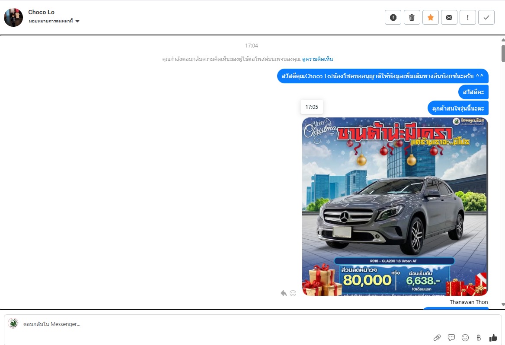This screenshot has height=345, width=505.
Task: Open the emoji picker in composer
Action: point(465,338)
